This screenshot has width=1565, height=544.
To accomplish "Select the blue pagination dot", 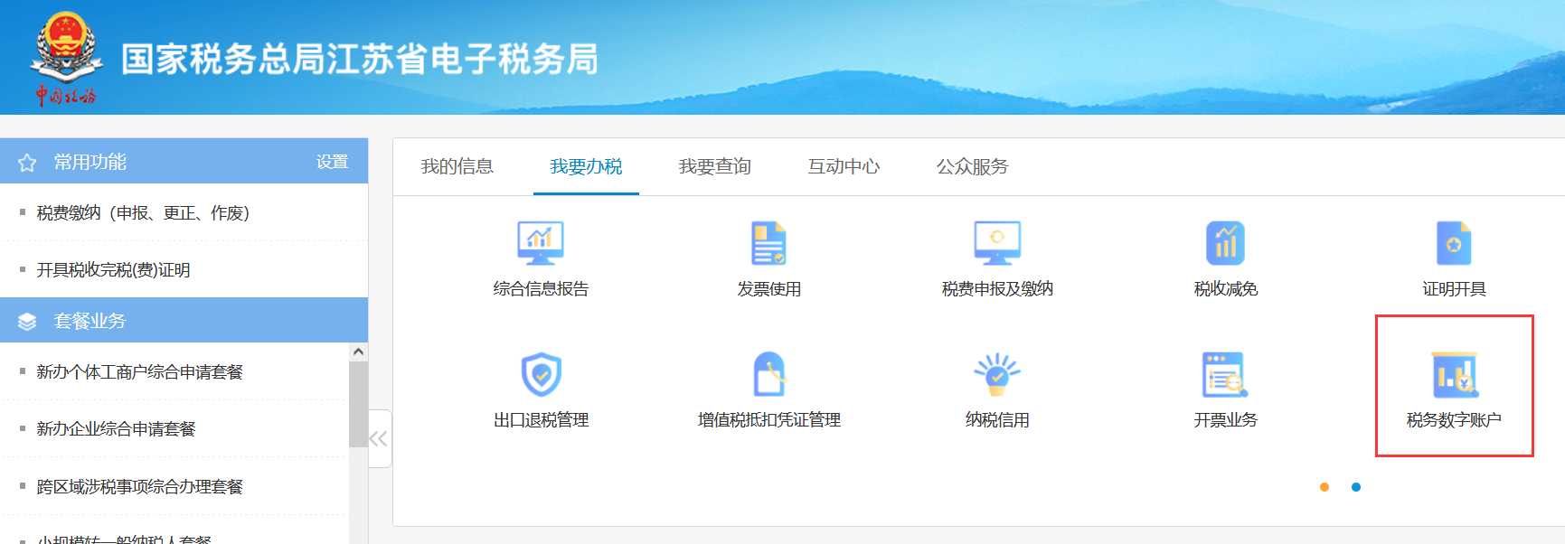I will point(1356,487).
